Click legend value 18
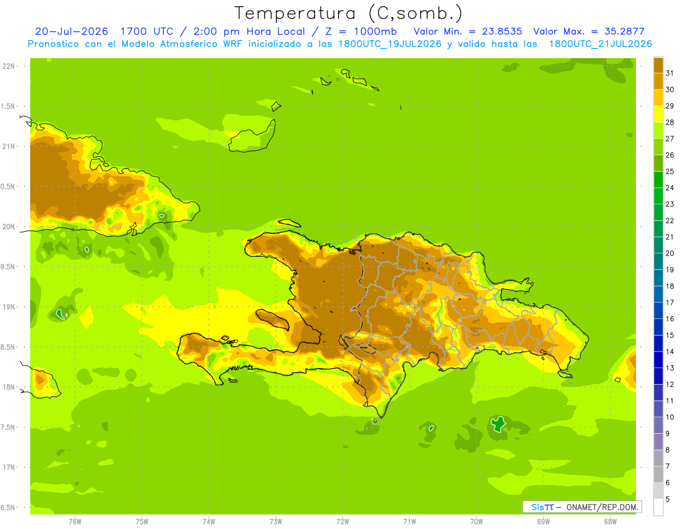 point(670,286)
